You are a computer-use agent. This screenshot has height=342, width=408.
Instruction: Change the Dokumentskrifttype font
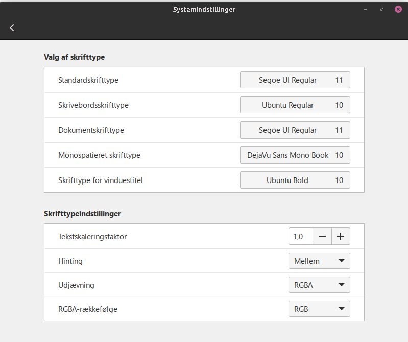click(x=295, y=130)
